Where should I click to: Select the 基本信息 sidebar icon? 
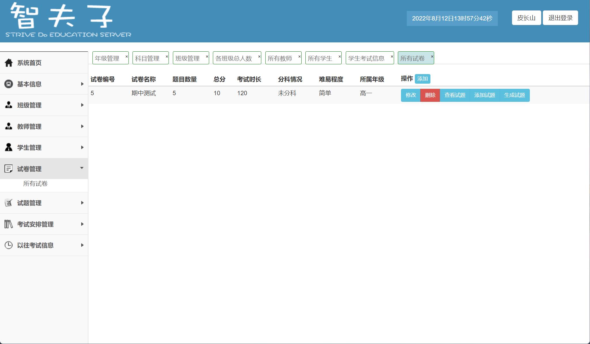pyautogui.click(x=9, y=84)
